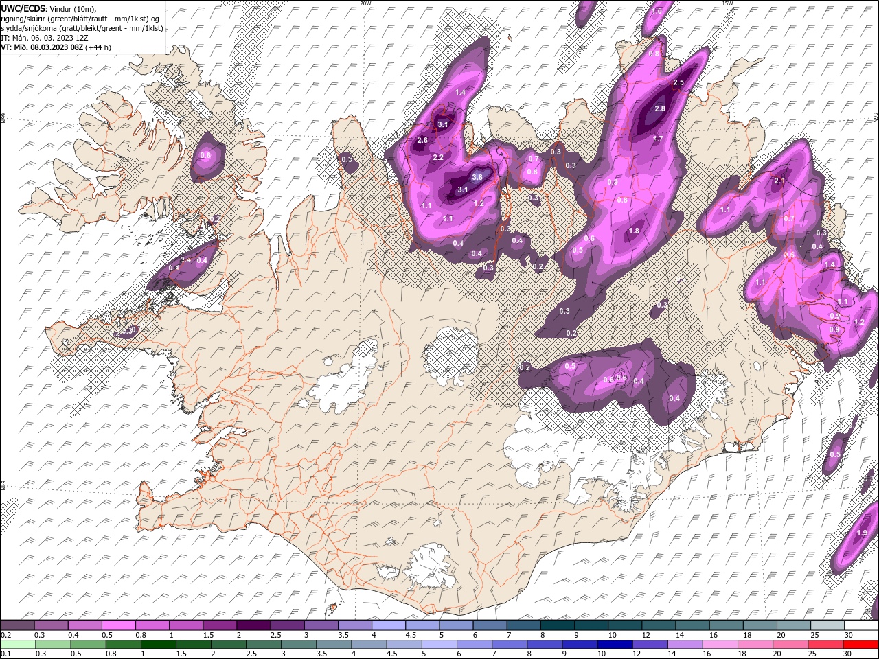This screenshot has width=879, height=659.
Task: Click the dark blue 10 swatch, rain legend
Action: coord(613,644)
